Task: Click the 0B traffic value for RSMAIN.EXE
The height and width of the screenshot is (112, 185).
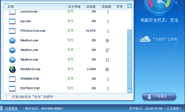Action: [x=94, y=79]
